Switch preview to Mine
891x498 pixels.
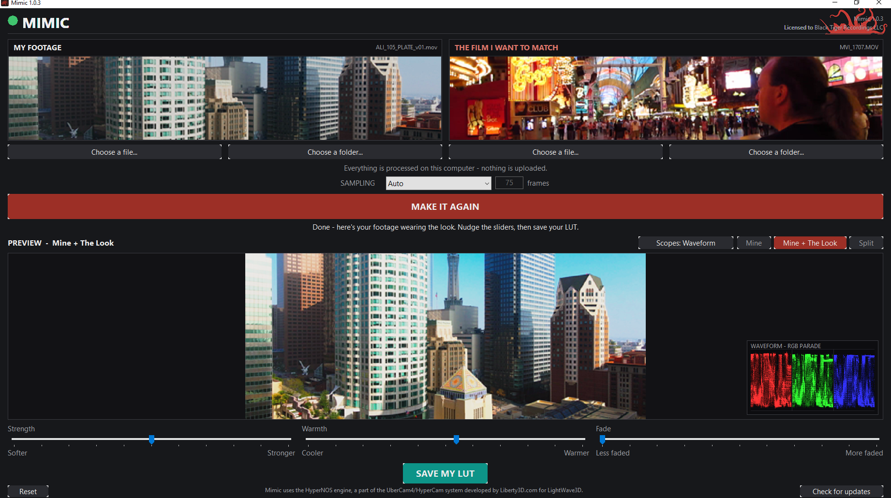pos(754,243)
